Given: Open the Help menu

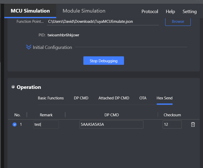Looking at the screenshot, I should (170, 12).
